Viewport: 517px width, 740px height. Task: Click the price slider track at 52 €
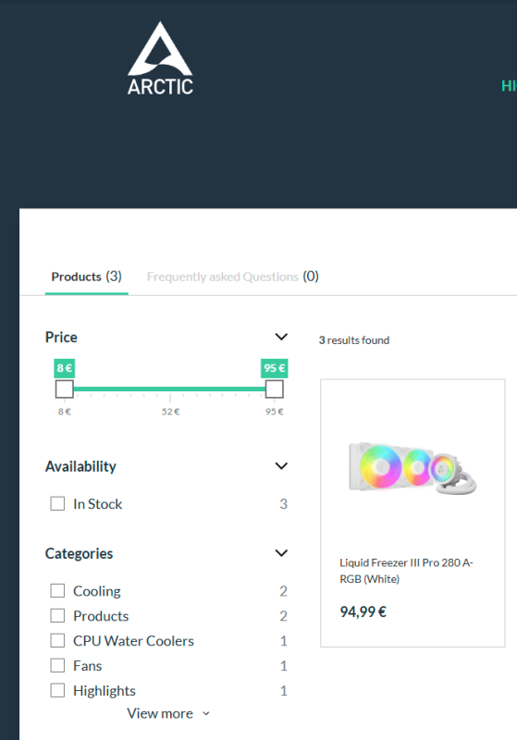coord(170,389)
